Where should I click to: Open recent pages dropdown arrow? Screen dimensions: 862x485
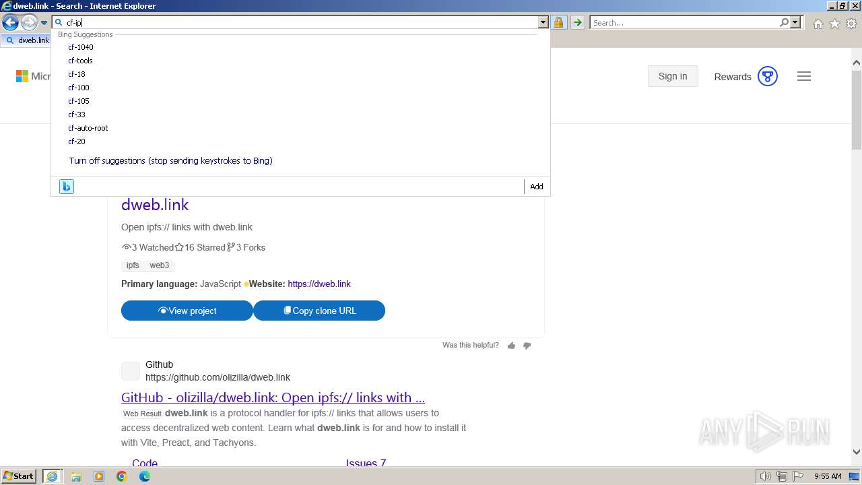(44, 23)
